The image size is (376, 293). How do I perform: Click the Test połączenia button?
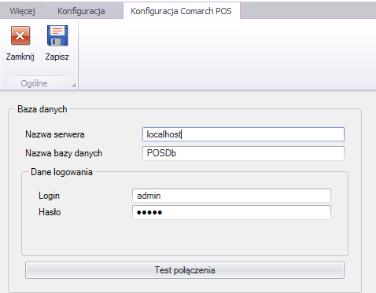click(x=185, y=270)
